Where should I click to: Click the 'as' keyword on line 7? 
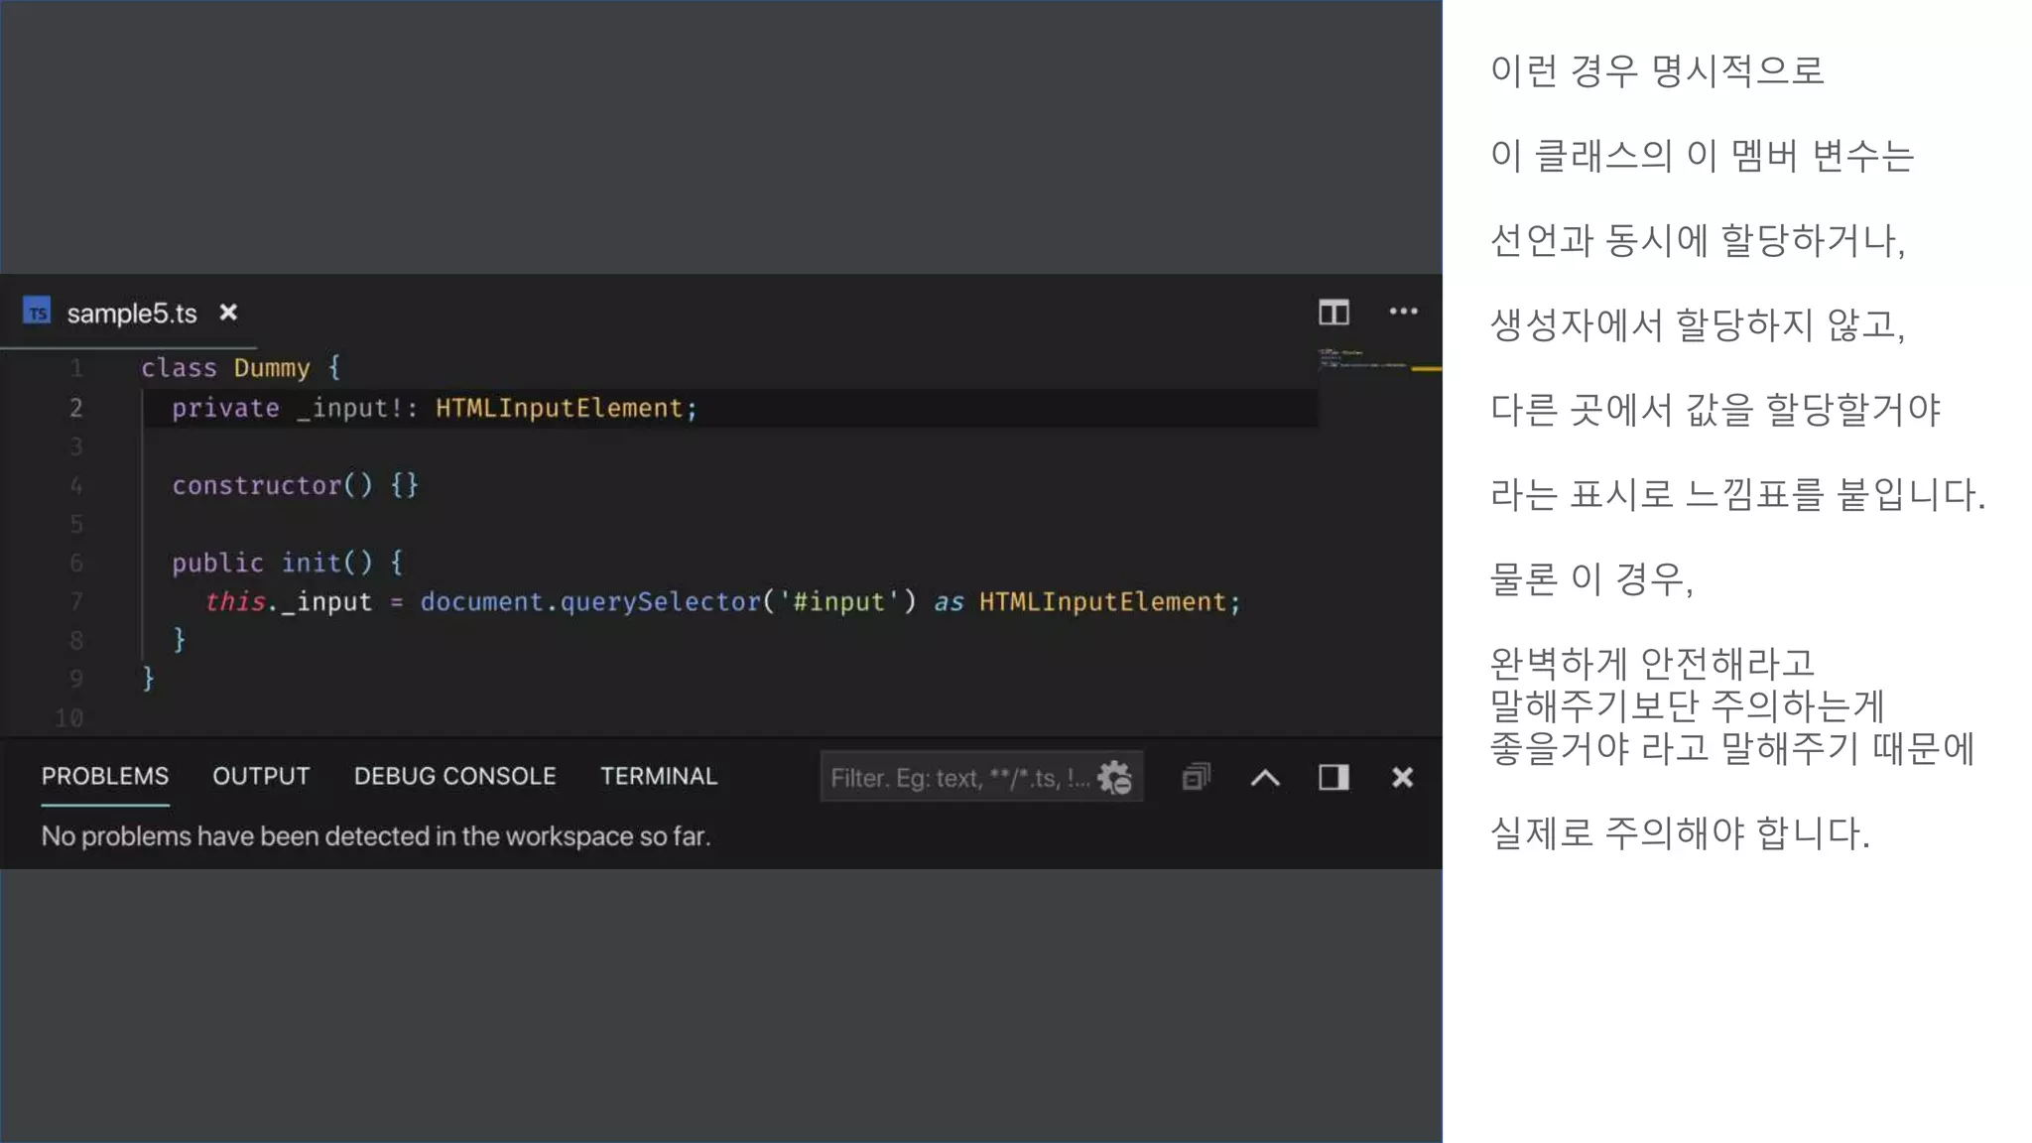[949, 601]
